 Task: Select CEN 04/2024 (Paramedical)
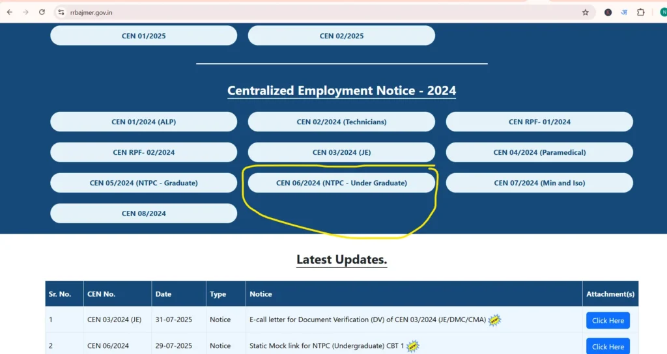539,152
